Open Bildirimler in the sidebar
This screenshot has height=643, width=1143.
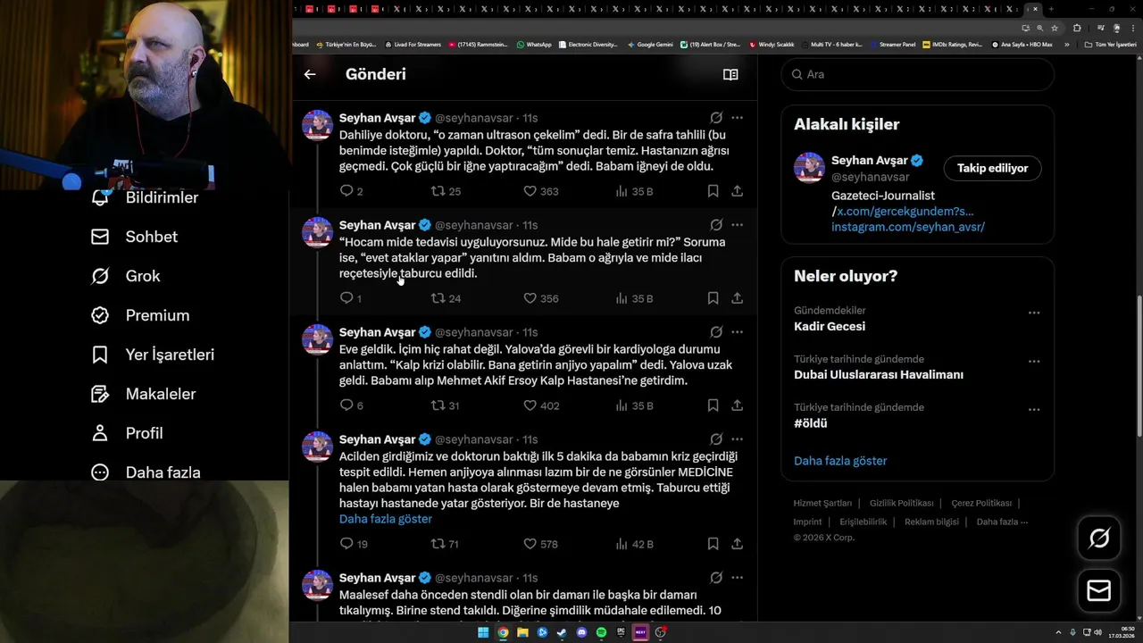[x=145, y=197]
